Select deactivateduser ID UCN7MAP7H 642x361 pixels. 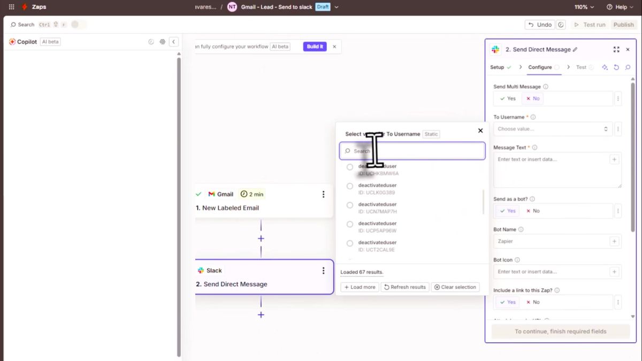(x=350, y=205)
